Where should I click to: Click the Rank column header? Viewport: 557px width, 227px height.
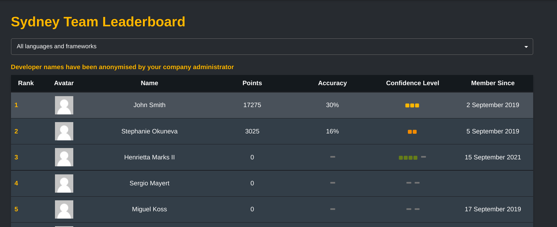pos(26,83)
